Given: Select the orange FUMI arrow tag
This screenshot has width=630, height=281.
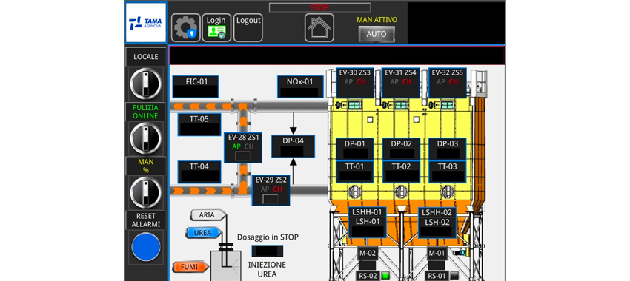Looking at the screenshot, I should point(190,266).
